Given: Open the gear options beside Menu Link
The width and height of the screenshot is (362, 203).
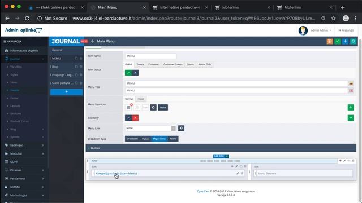Looking at the screenshot, I should pyautogui.click(x=181, y=128).
